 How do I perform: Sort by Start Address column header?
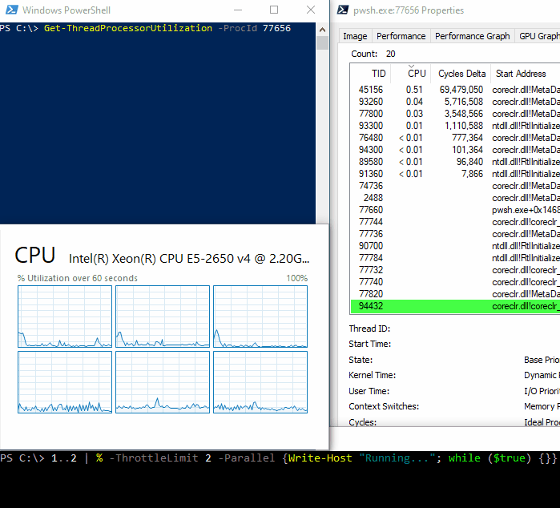pyautogui.click(x=526, y=74)
